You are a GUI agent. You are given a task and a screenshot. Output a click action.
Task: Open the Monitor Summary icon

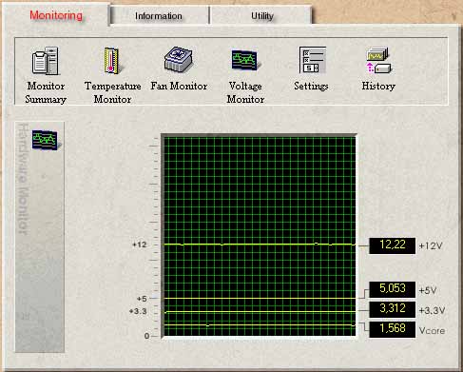[46, 61]
